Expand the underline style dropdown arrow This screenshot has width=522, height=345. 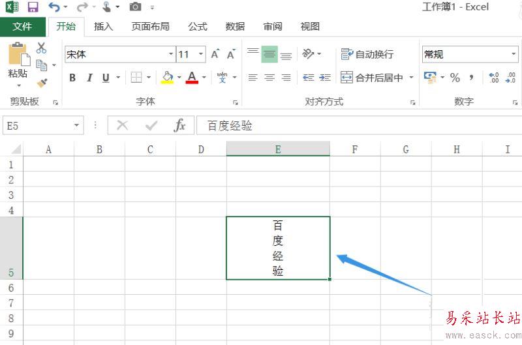tap(118, 78)
